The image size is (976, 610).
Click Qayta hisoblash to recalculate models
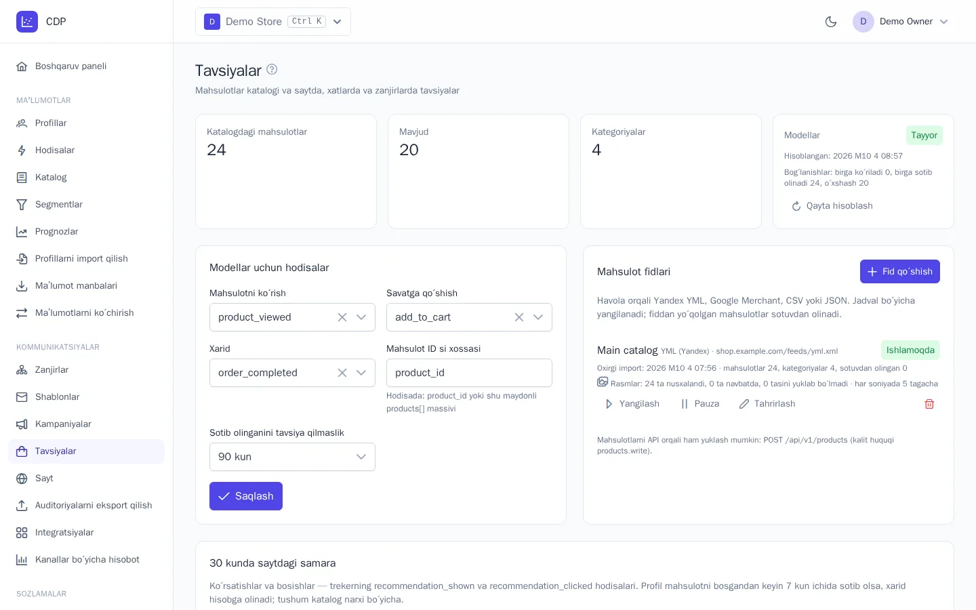(x=832, y=206)
